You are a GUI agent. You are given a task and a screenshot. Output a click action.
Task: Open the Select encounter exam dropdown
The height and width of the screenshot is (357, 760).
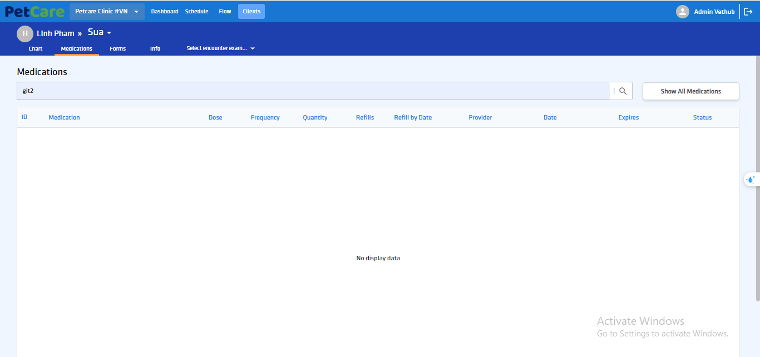[220, 48]
